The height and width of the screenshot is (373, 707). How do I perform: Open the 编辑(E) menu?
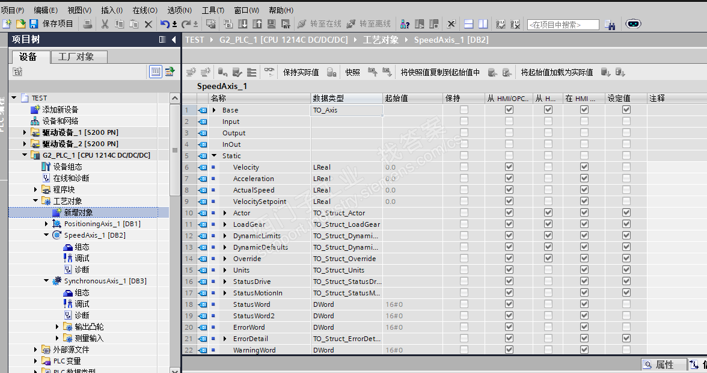(x=46, y=10)
